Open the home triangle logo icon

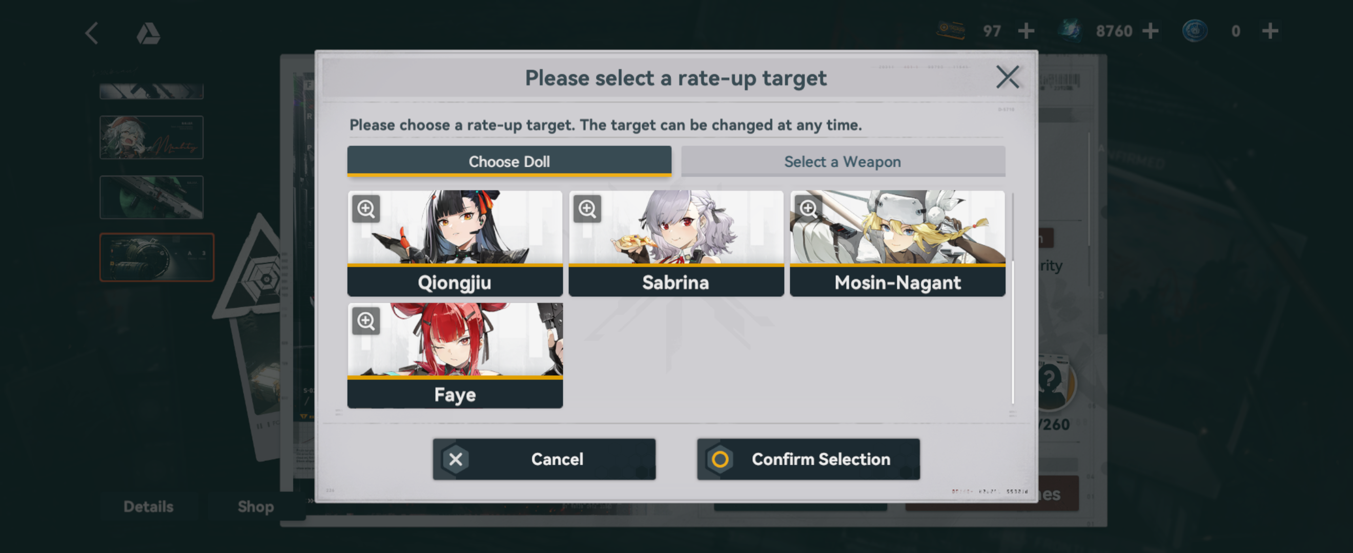[x=148, y=33]
